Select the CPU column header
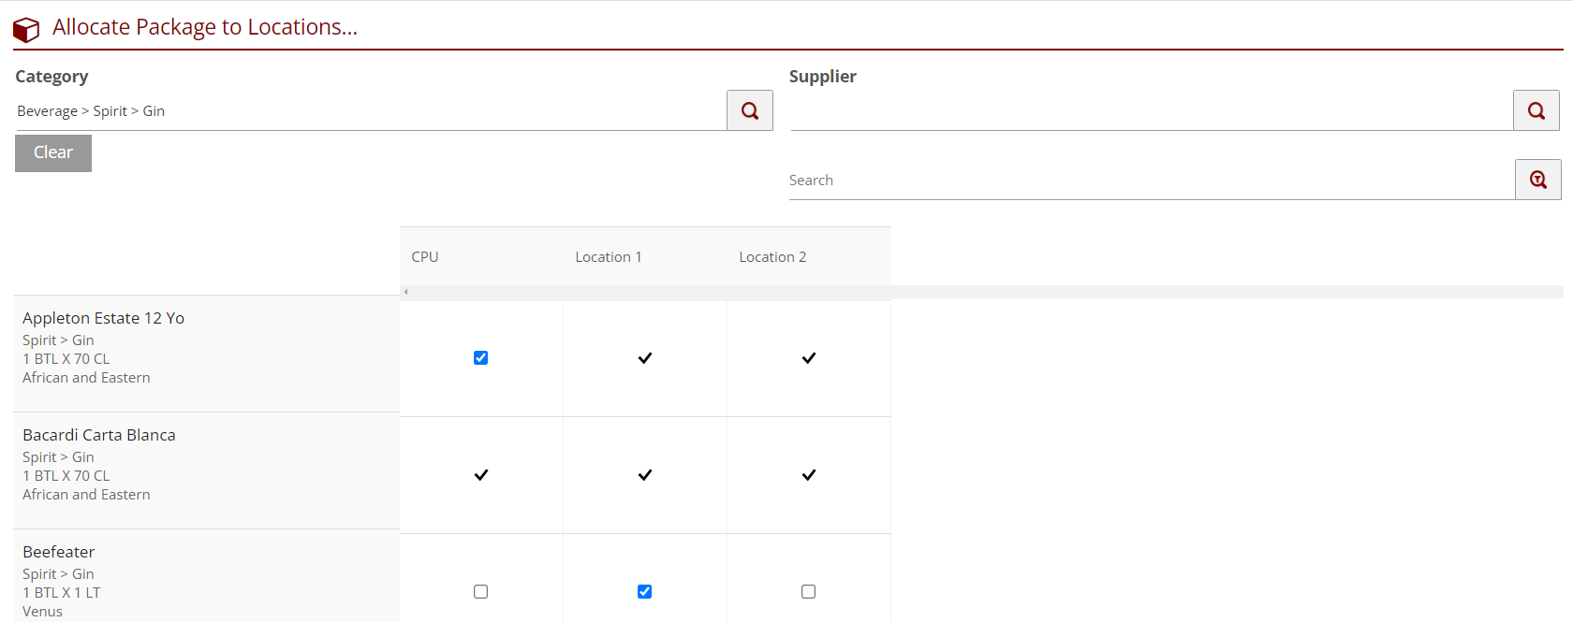Screen dimensions: 1573x622 pos(425,257)
